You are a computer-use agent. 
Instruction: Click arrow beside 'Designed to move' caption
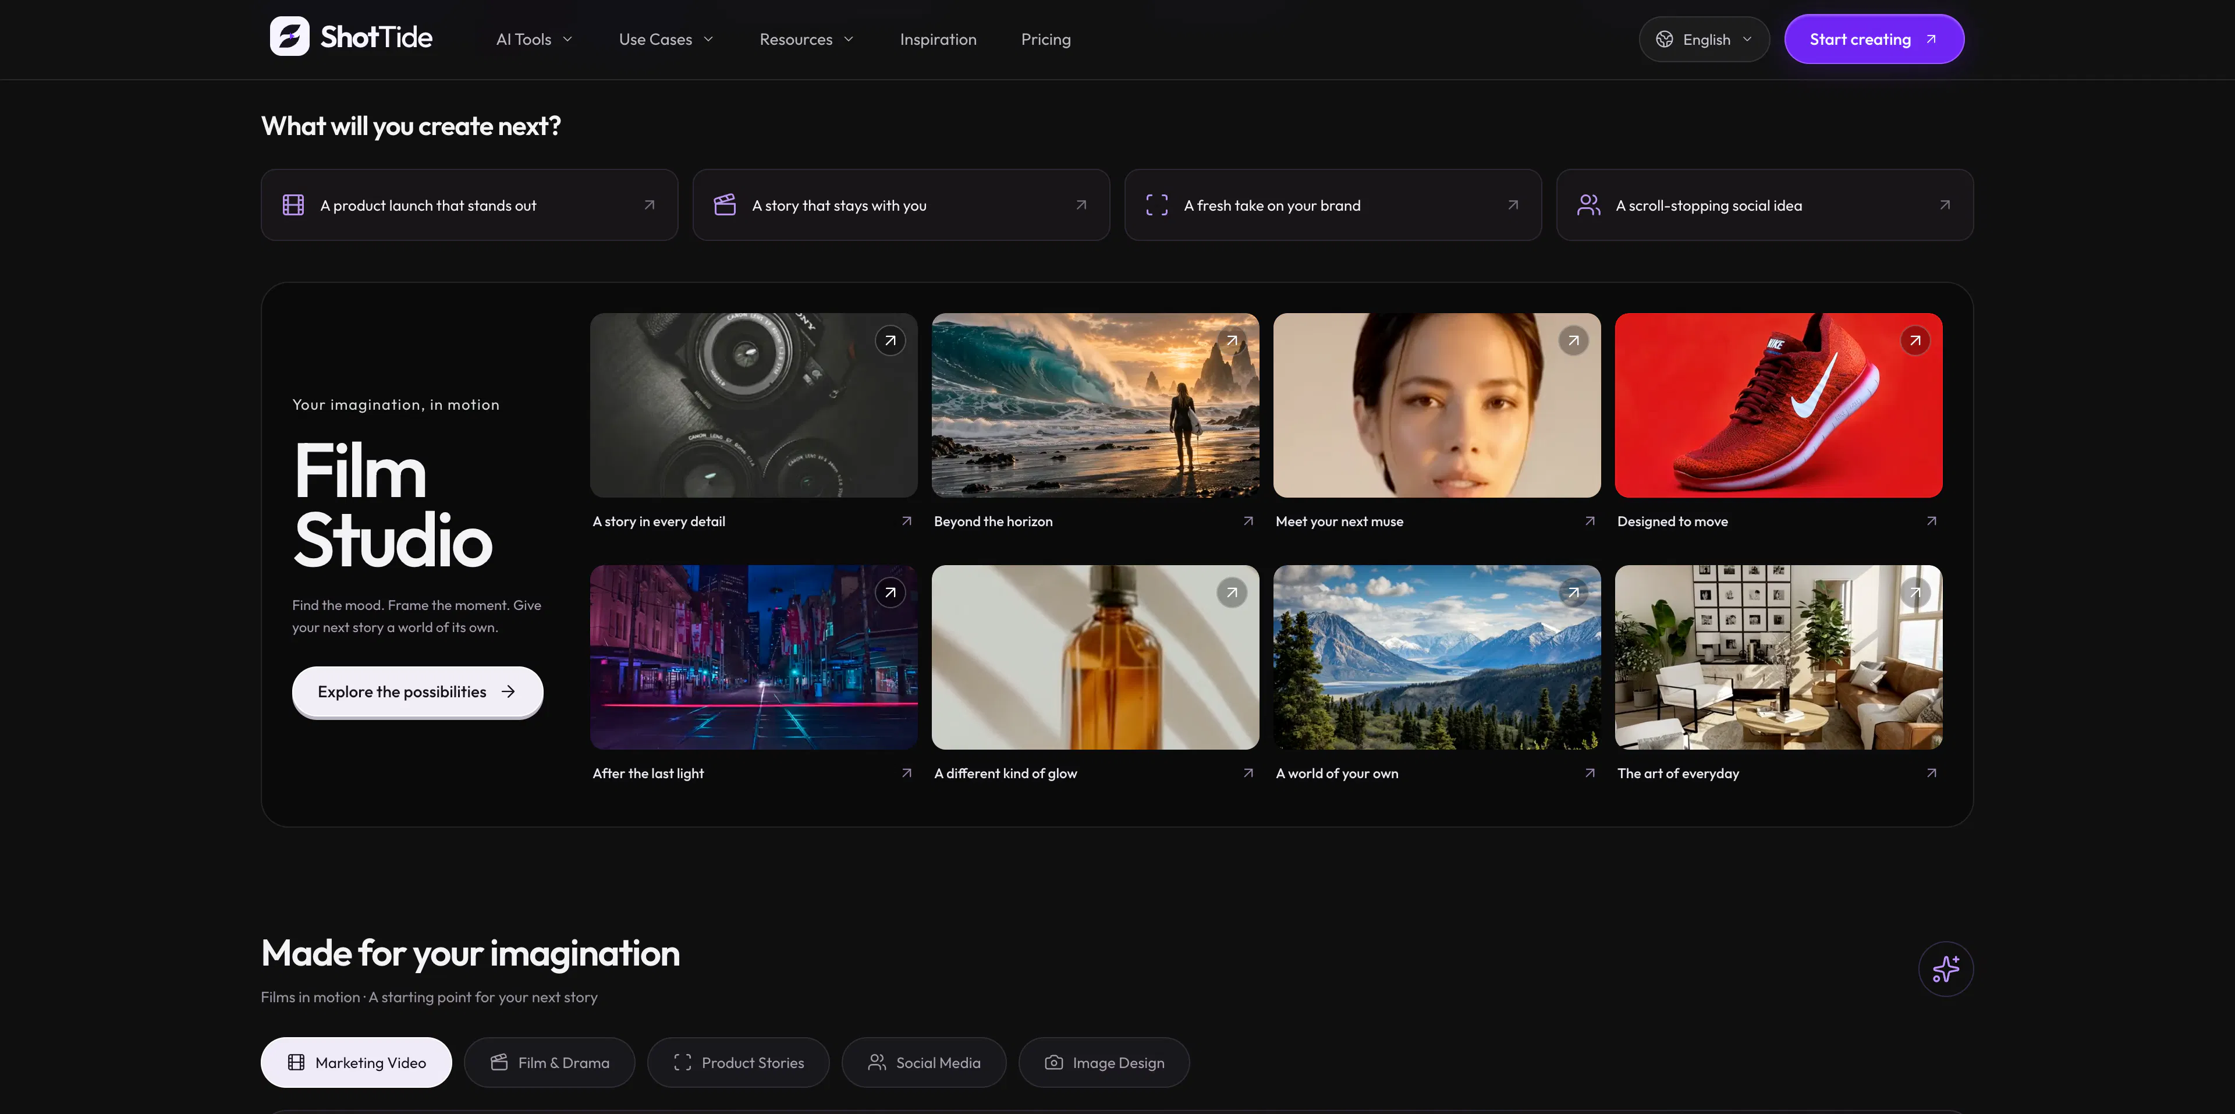(1931, 520)
